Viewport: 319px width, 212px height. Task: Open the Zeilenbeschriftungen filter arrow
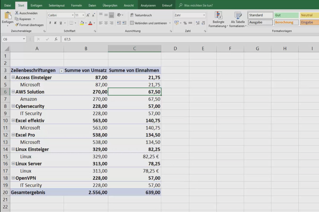click(x=61, y=71)
